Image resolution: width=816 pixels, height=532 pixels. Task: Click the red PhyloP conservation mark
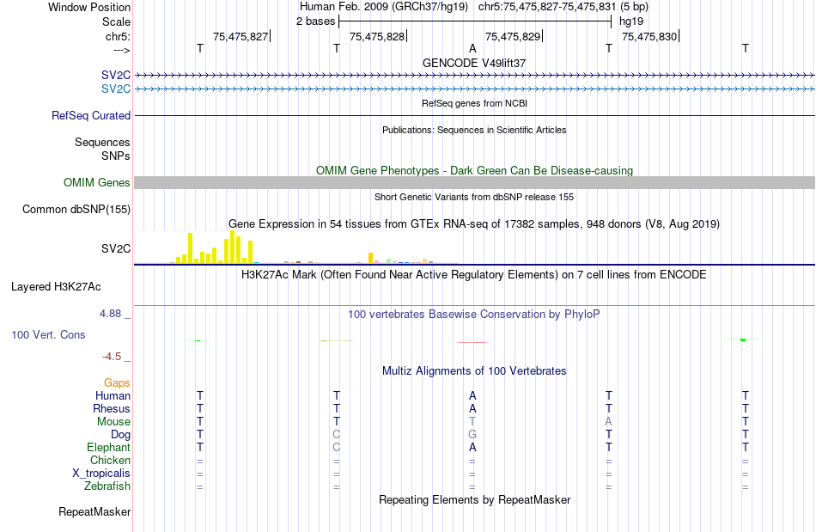(x=472, y=343)
